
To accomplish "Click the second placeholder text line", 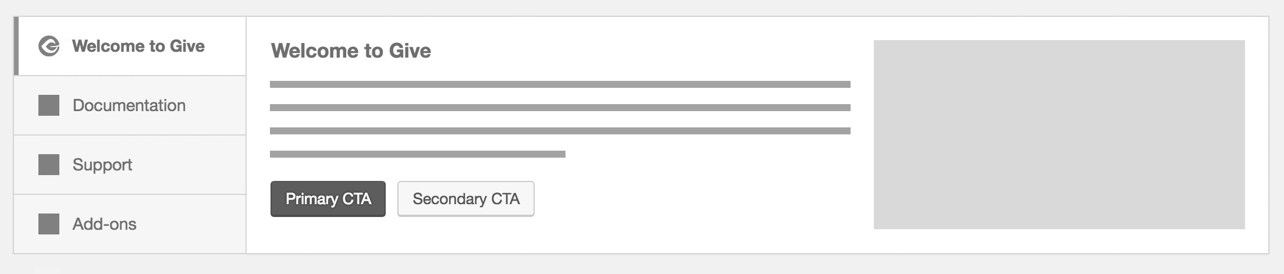I will [560, 108].
